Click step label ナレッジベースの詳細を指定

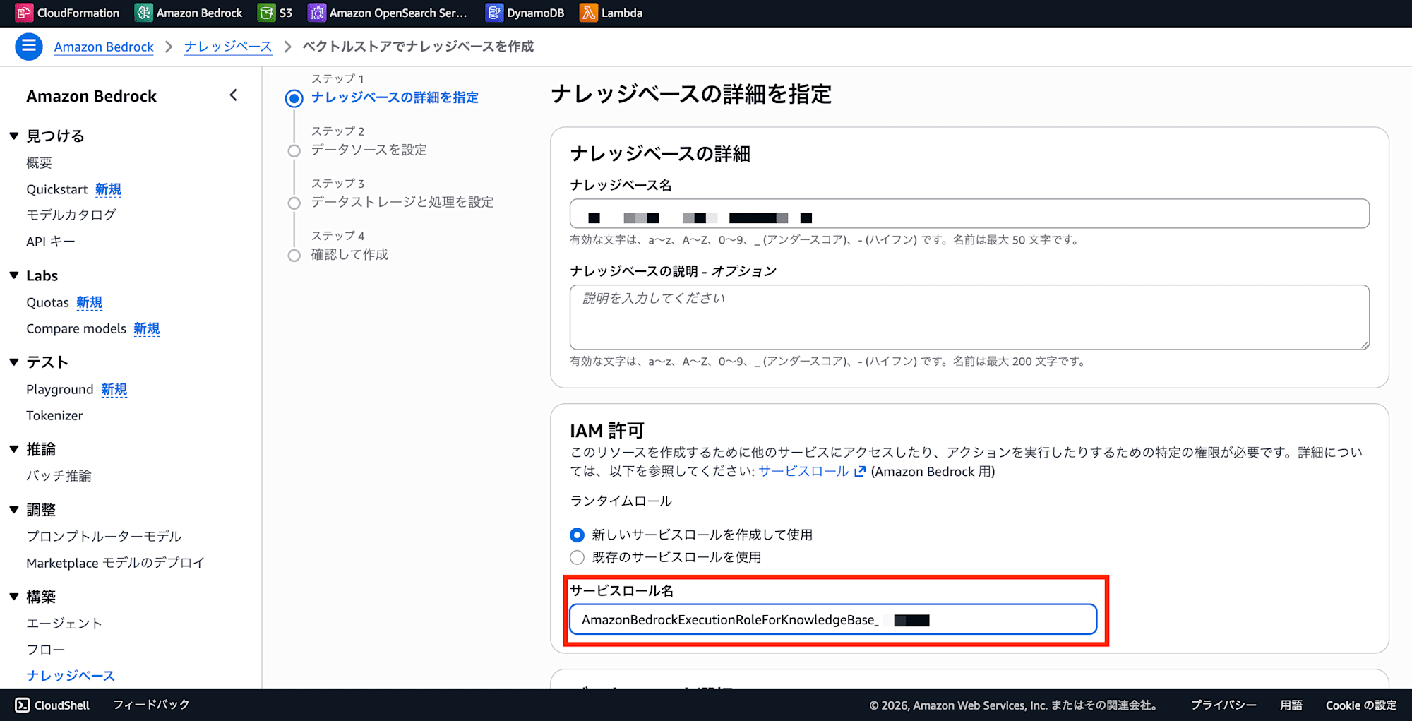click(395, 97)
